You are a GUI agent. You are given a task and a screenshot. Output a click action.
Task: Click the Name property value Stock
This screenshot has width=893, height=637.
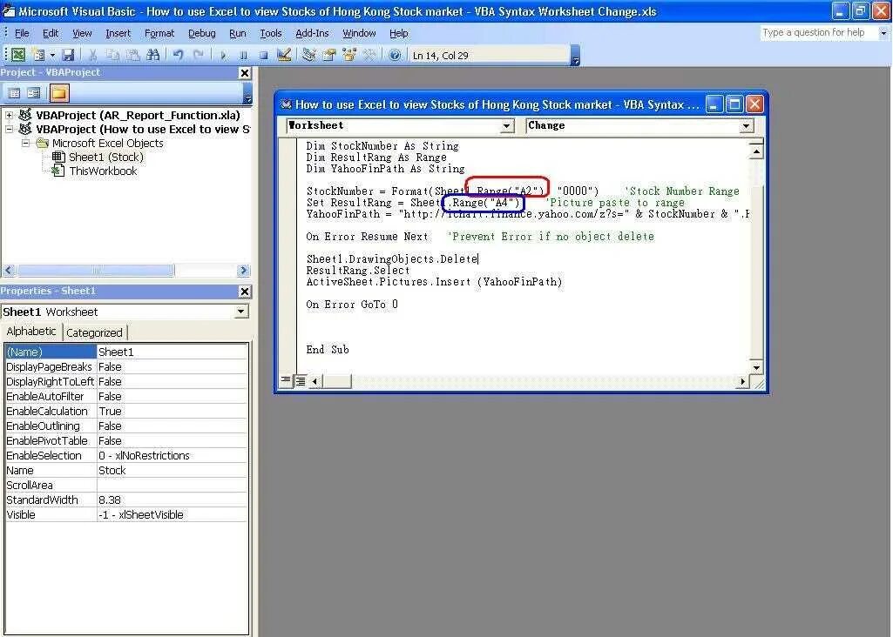(x=173, y=471)
